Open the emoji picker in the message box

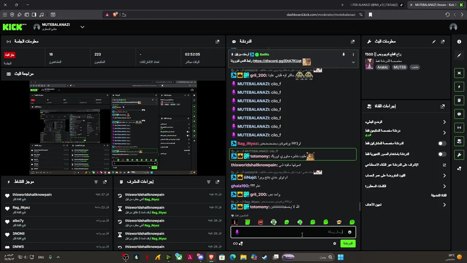coord(350,232)
